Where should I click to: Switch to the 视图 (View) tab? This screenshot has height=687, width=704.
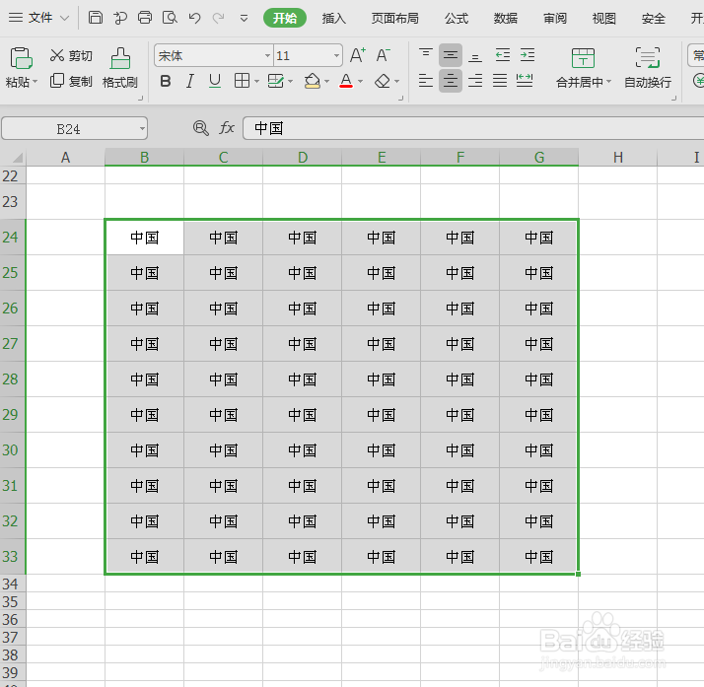tap(603, 19)
